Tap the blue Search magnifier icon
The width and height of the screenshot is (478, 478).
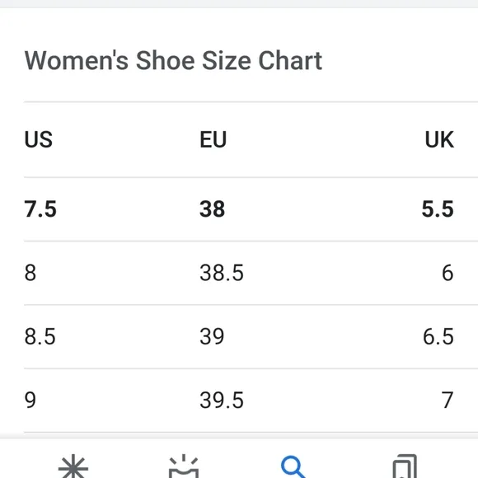coord(293,467)
